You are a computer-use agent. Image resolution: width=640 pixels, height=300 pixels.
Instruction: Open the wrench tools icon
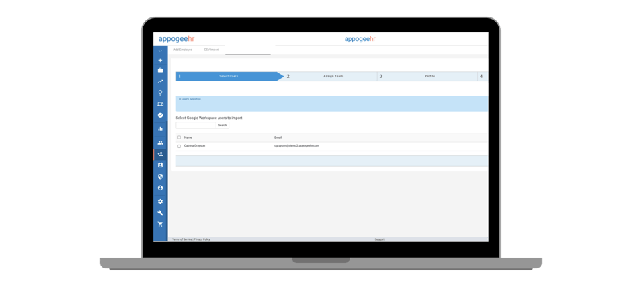coord(160,213)
